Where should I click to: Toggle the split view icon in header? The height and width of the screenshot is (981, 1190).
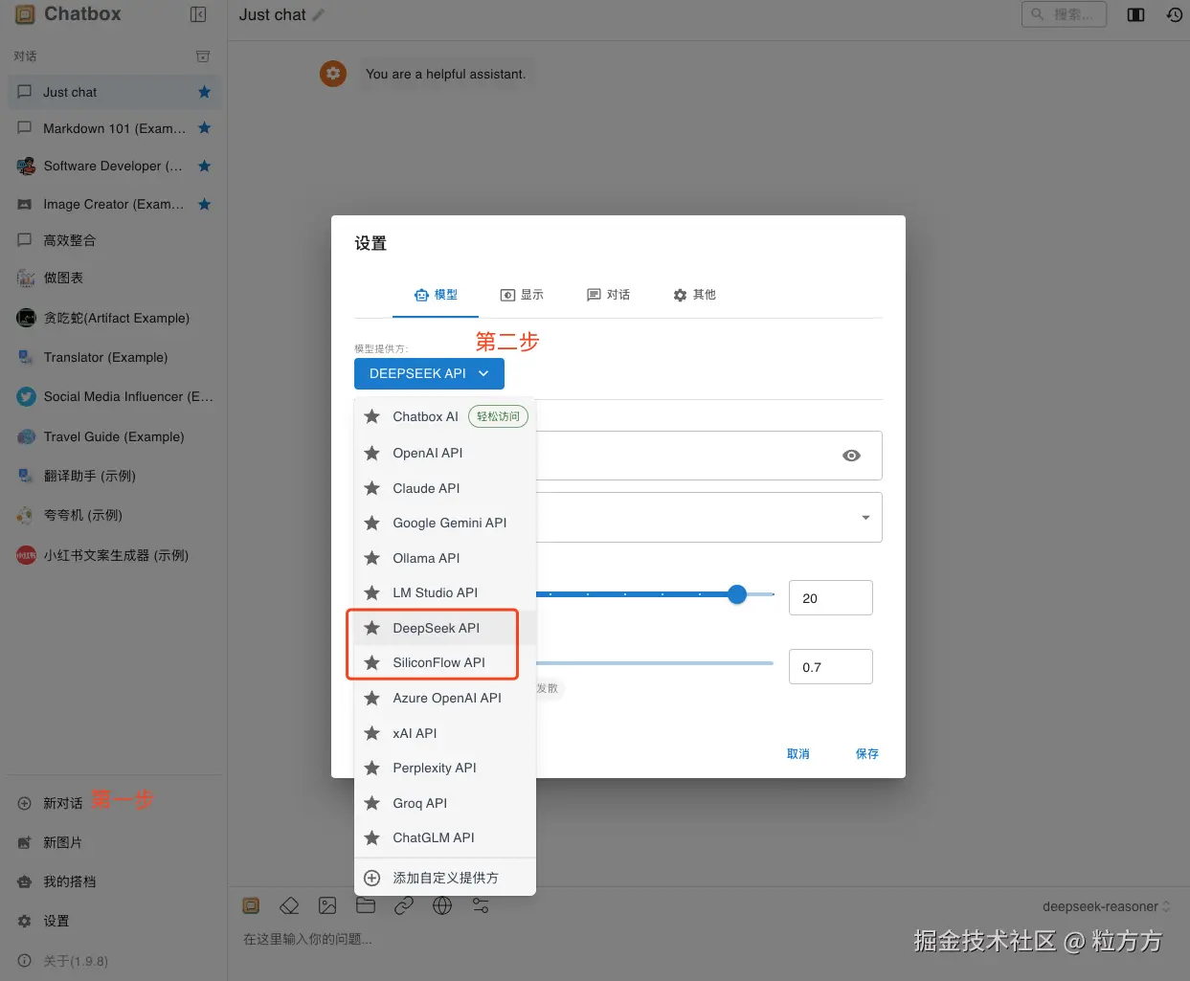(1136, 14)
